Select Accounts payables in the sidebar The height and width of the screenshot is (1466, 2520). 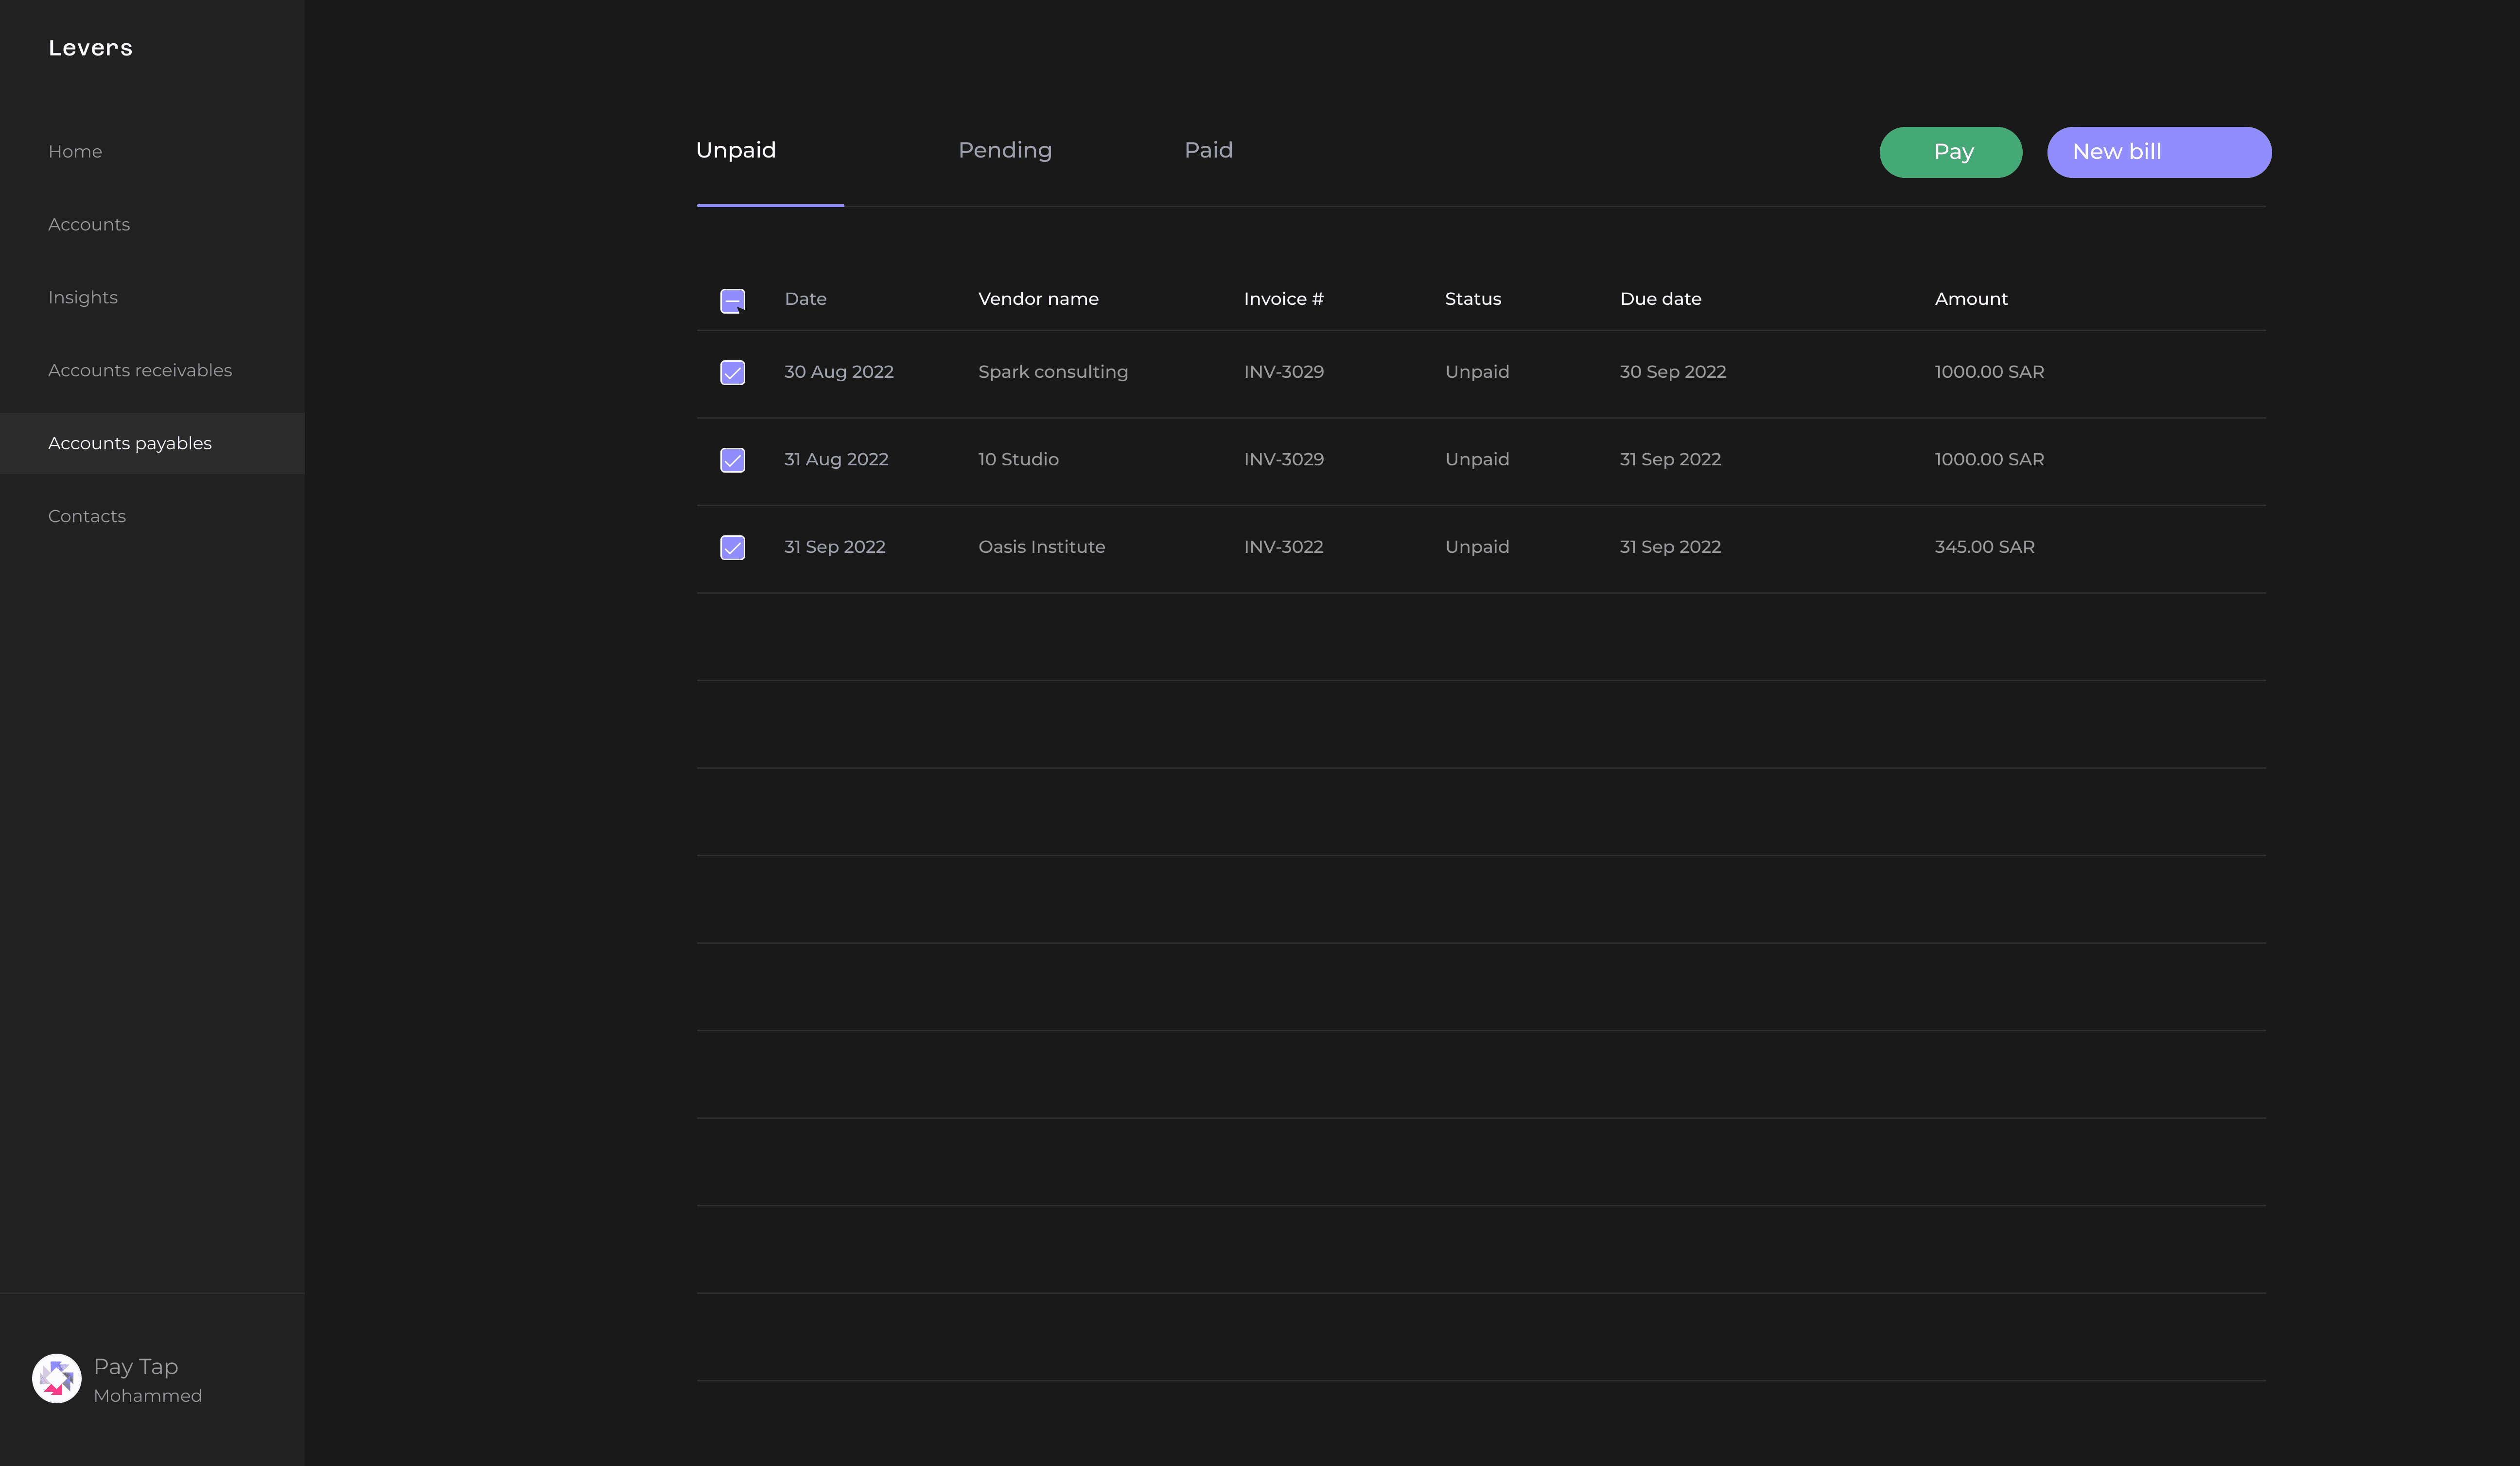152,443
